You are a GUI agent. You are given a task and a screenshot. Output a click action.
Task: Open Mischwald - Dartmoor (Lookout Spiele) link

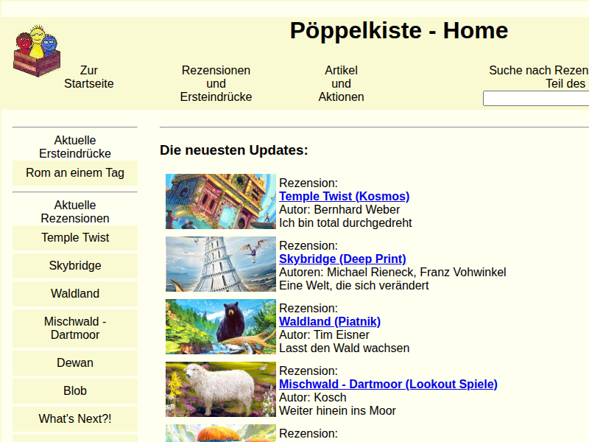coord(388,384)
